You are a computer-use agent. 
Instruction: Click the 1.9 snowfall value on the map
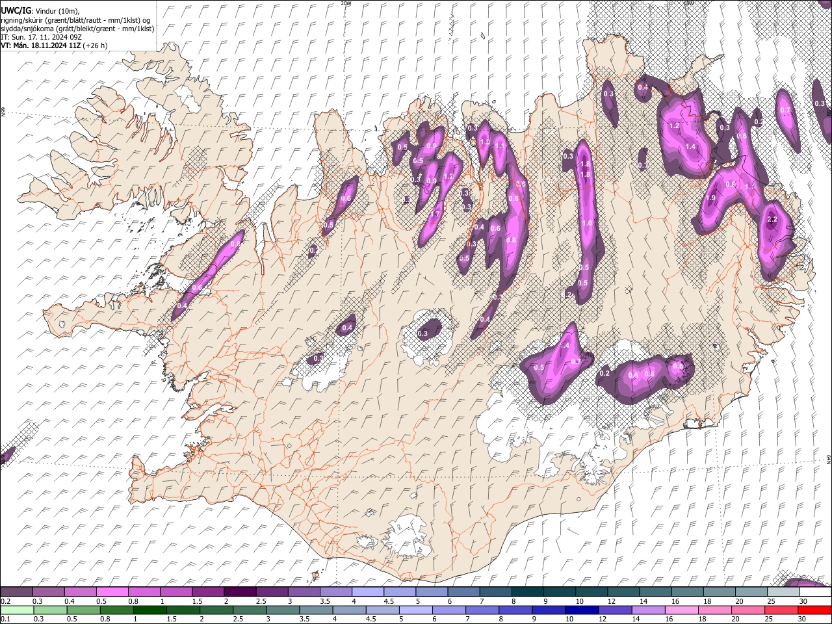point(710,198)
